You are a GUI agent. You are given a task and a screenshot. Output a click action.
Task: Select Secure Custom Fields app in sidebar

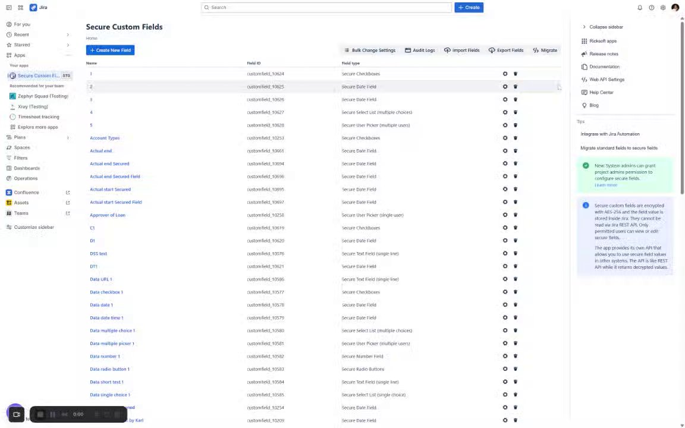coord(39,75)
